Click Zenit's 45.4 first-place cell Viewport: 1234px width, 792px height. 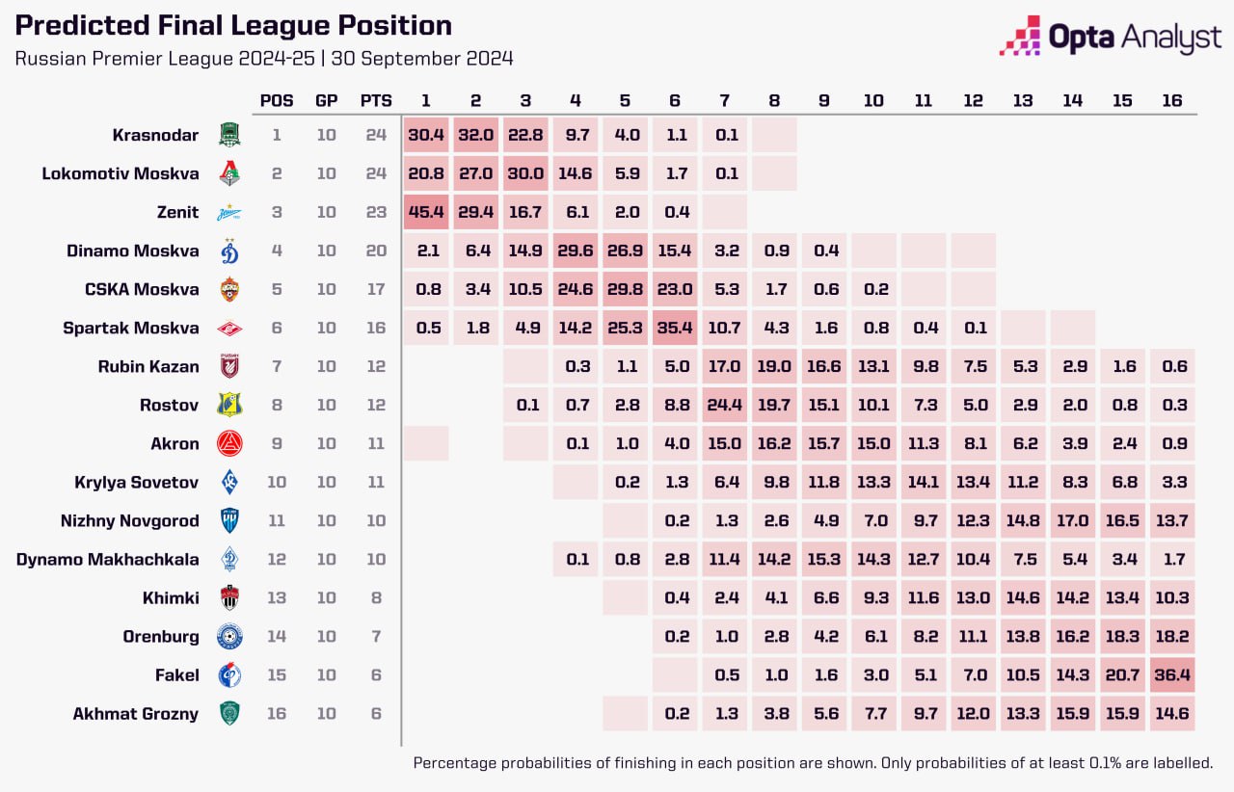tap(426, 212)
